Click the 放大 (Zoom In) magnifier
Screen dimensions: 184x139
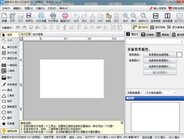125,17
